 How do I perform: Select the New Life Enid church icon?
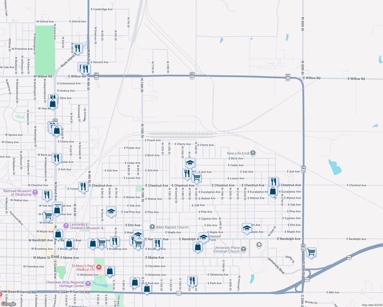click(252, 153)
